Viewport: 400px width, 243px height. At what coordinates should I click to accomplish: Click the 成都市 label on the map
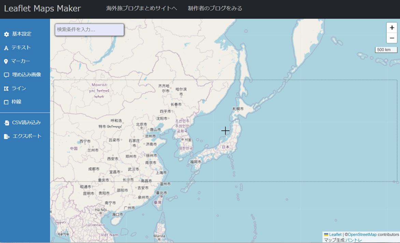[94, 169]
